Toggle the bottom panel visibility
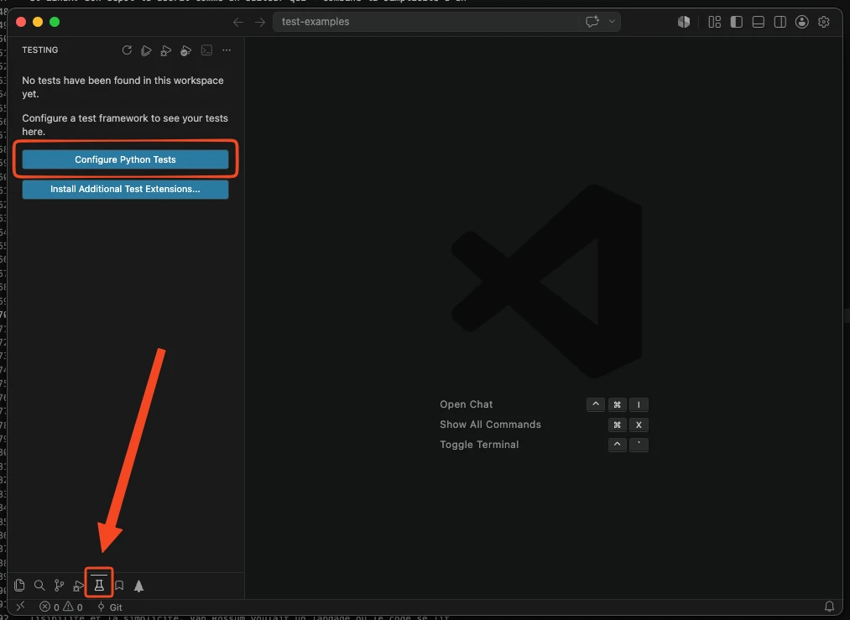Image resolution: width=850 pixels, height=620 pixels. pos(758,22)
